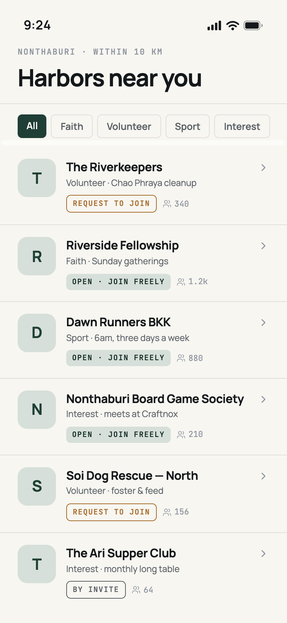Tap the Nonthaburi Board Game Society N avatar
Viewport: 287px width, 623px height.
37,410
